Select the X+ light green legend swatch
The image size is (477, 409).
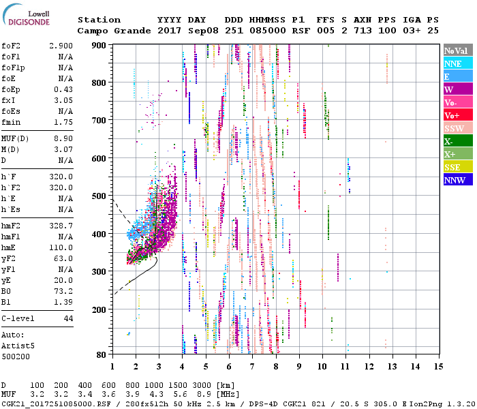click(458, 154)
